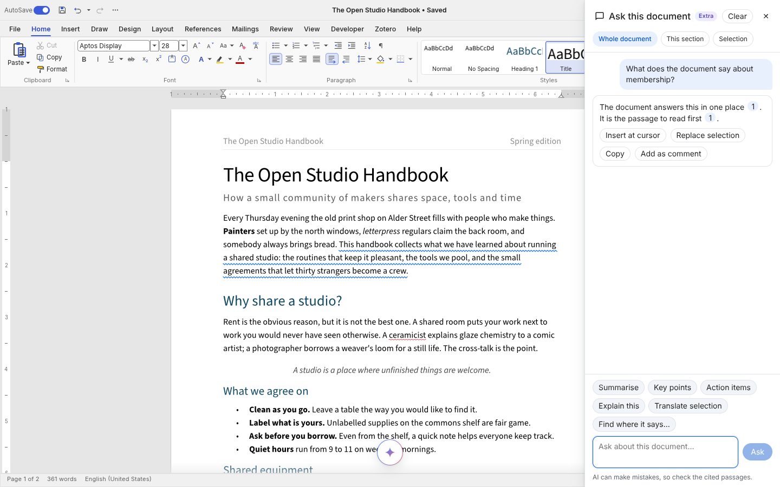
Task: Click the yellow text highlight color
Action: (219, 60)
